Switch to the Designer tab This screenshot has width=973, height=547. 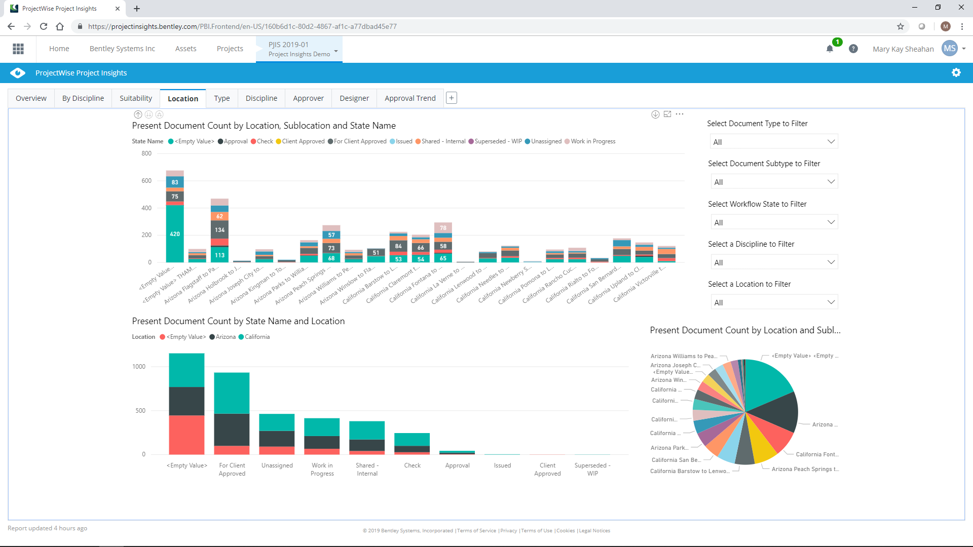point(354,98)
